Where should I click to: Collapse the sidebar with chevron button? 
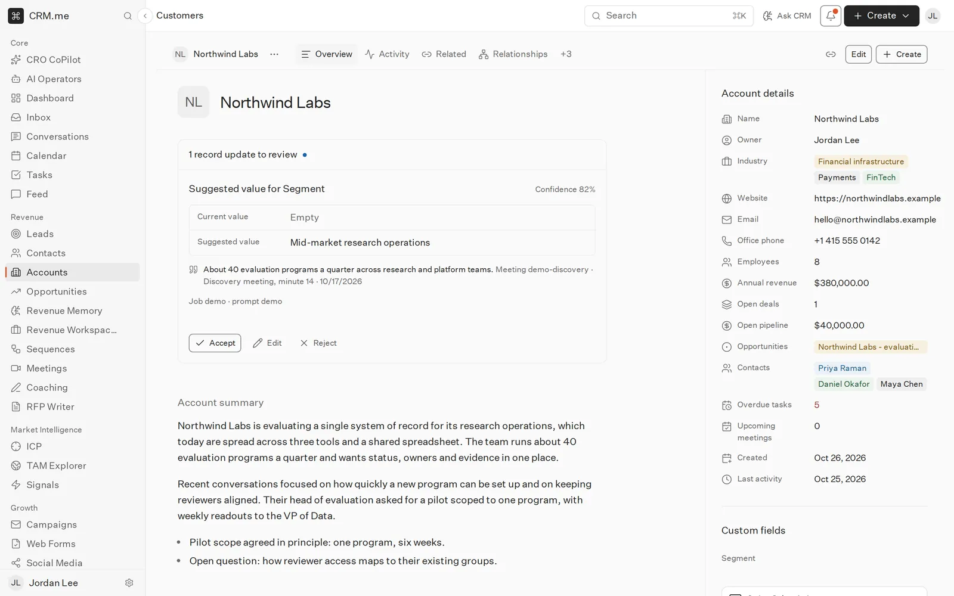[145, 16]
